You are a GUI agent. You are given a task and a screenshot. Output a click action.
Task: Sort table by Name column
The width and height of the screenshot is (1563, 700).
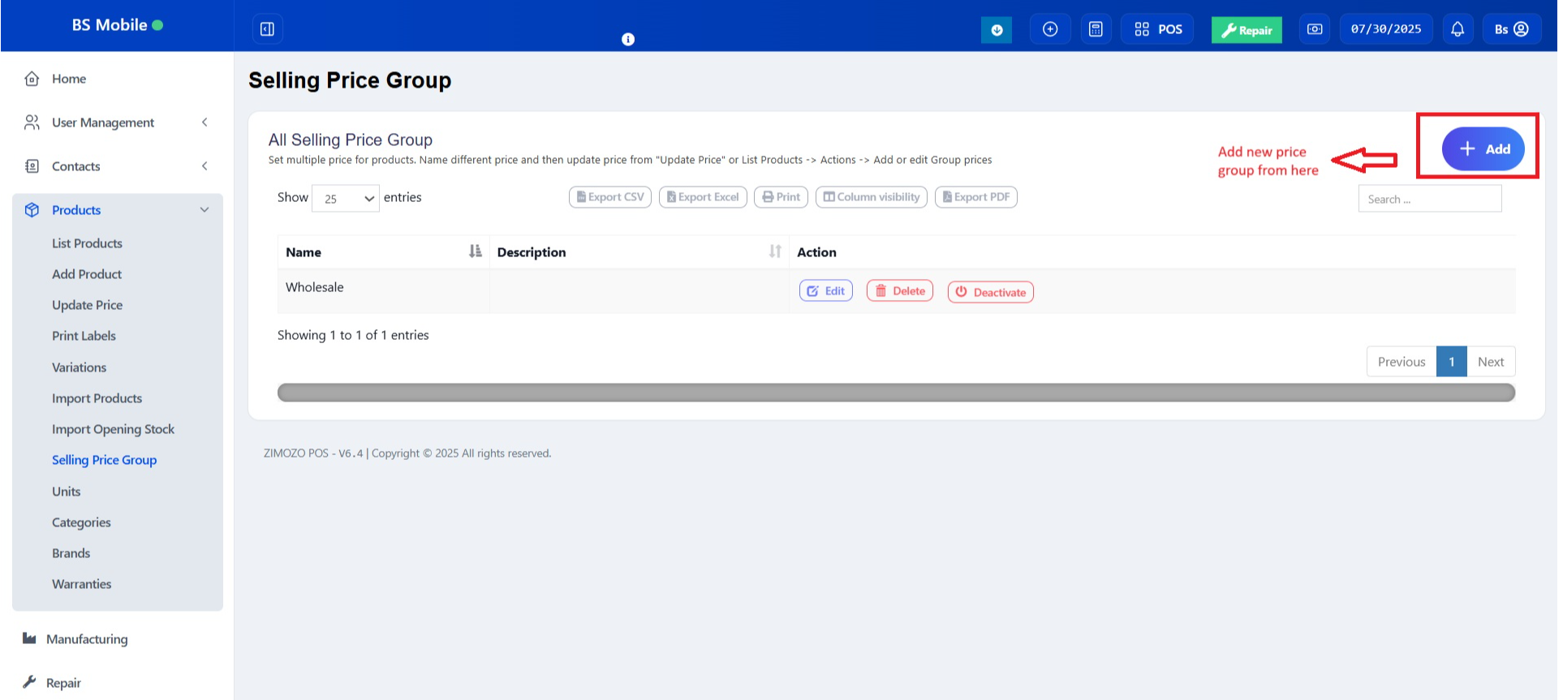(x=383, y=252)
